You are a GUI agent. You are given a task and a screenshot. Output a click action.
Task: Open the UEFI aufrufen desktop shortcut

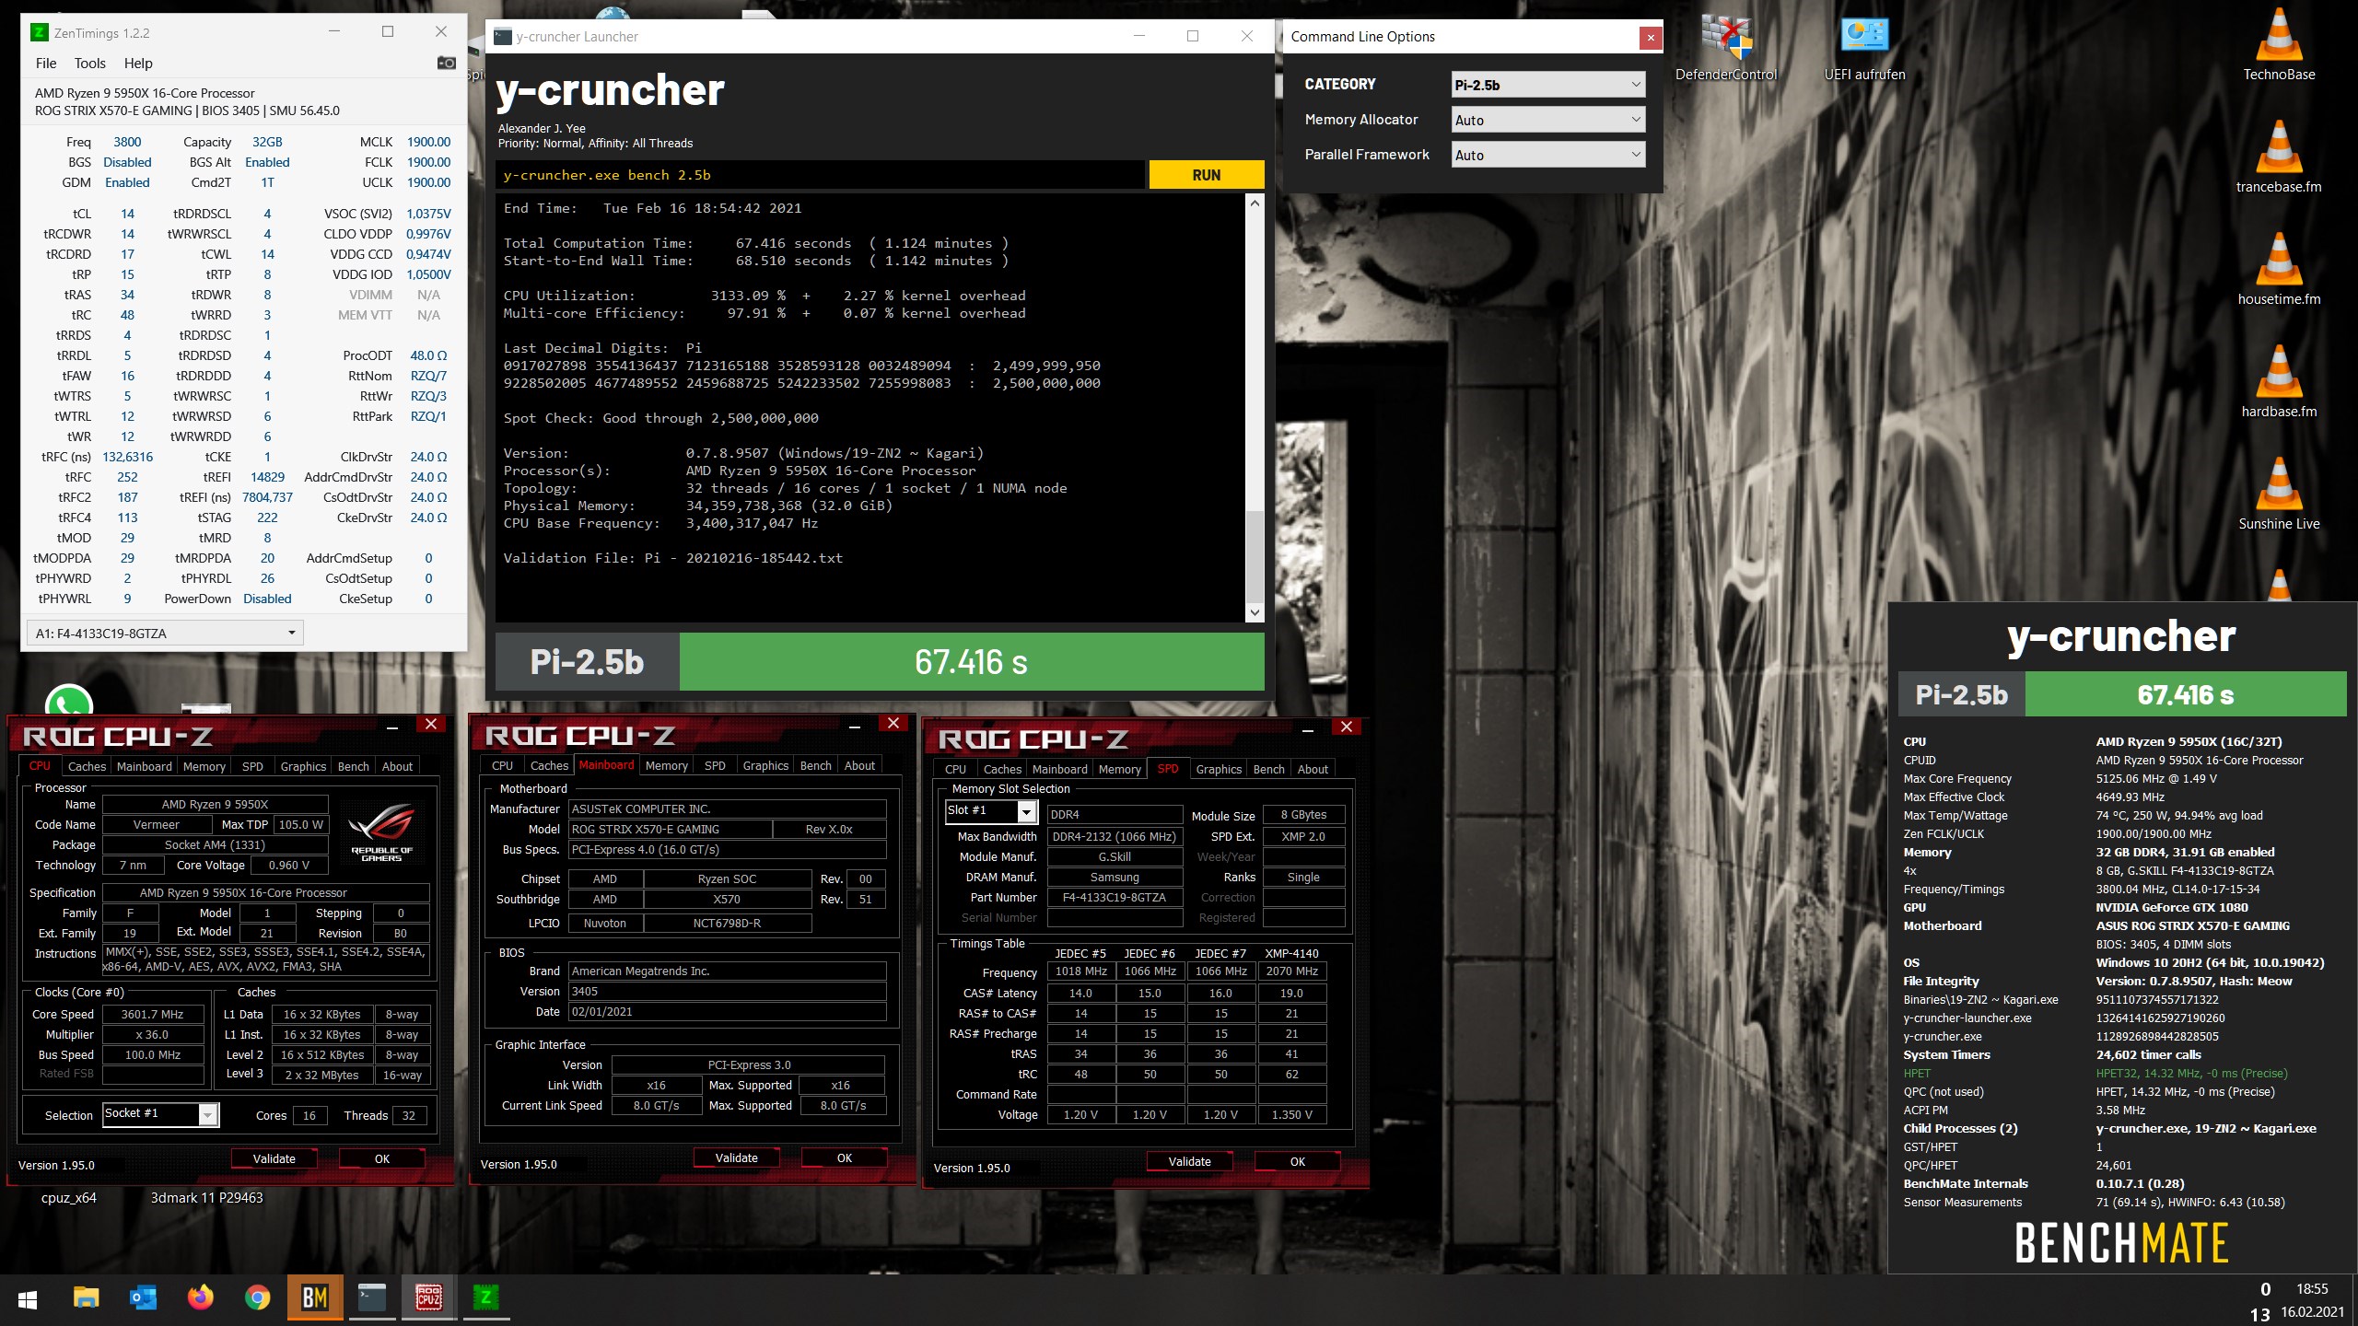[1864, 49]
